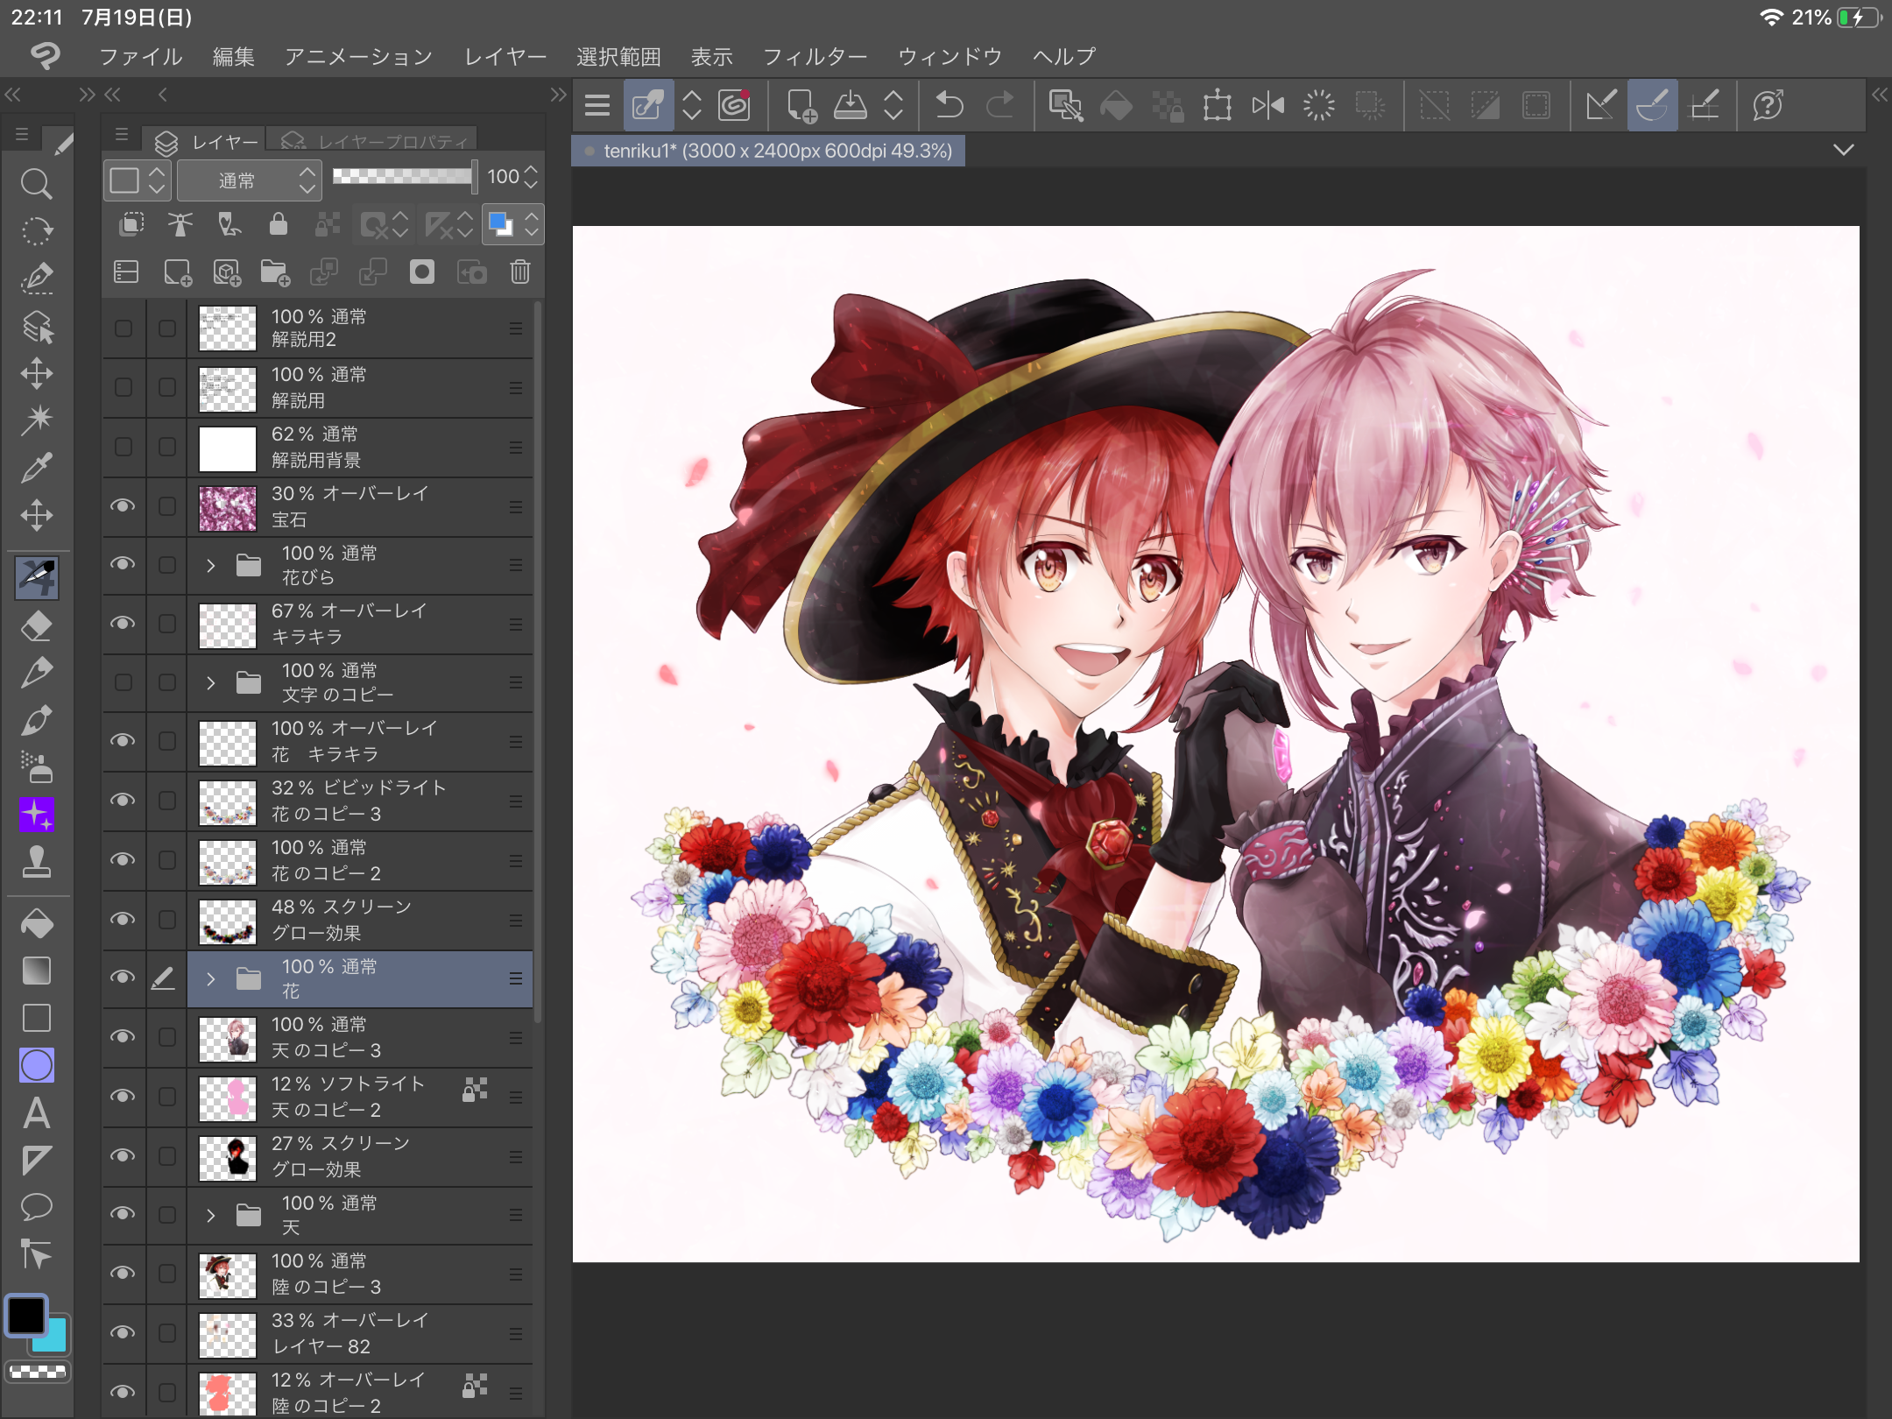Image resolution: width=1892 pixels, height=1419 pixels.
Task: Expand the 天 layer folder
Action: tap(210, 1215)
